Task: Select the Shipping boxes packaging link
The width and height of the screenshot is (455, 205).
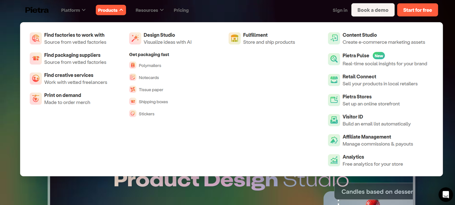Action: point(153,102)
